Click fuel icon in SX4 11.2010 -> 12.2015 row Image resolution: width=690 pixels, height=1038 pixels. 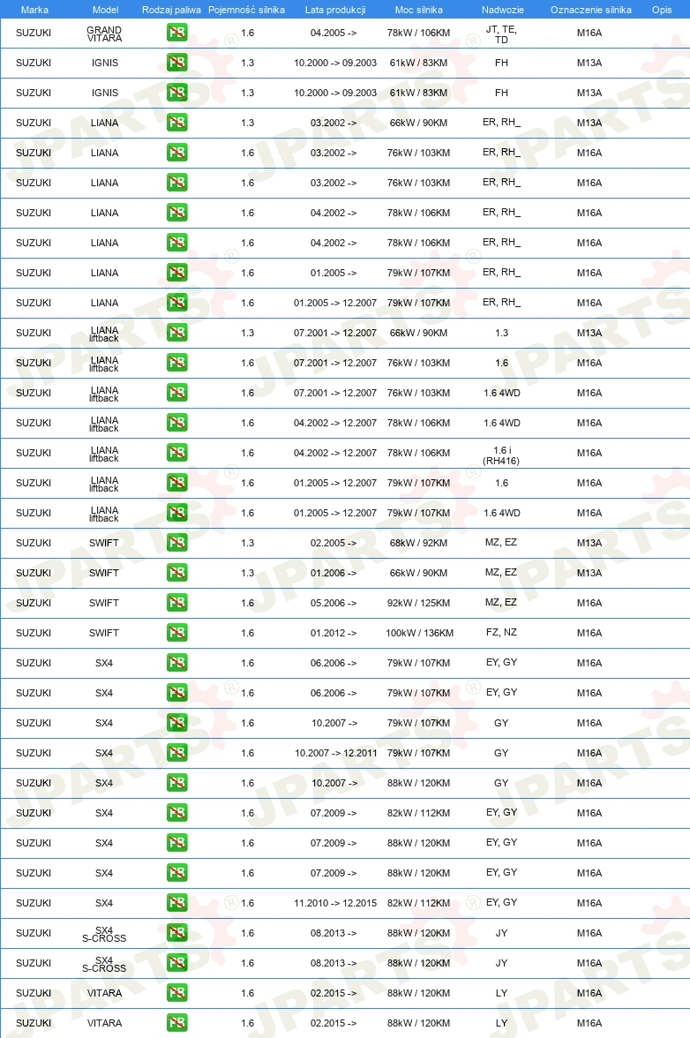tap(176, 903)
